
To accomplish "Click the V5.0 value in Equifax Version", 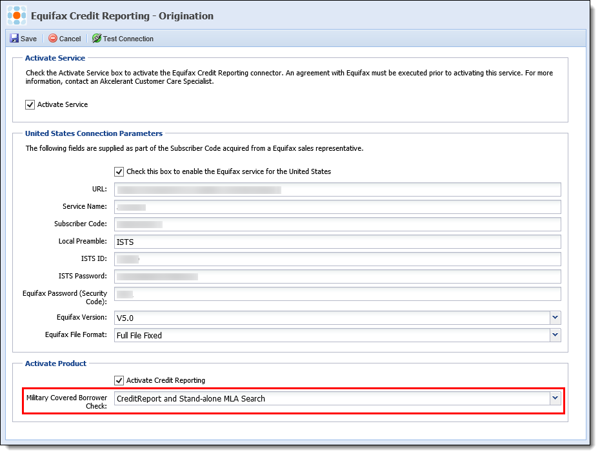I will 125,318.
